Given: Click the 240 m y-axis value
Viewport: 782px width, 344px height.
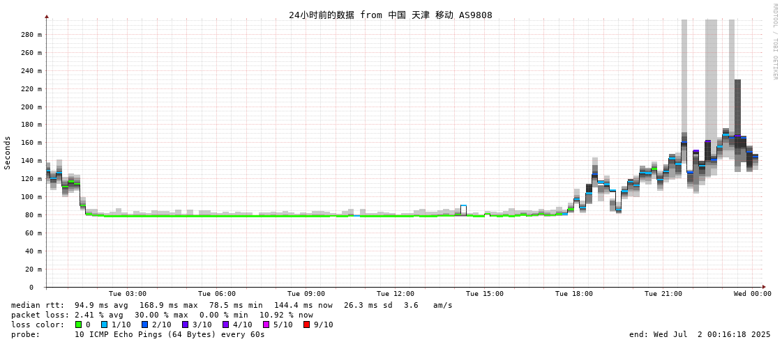Looking at the screenshot, I should pyautogui.click(x=31, y=71).
